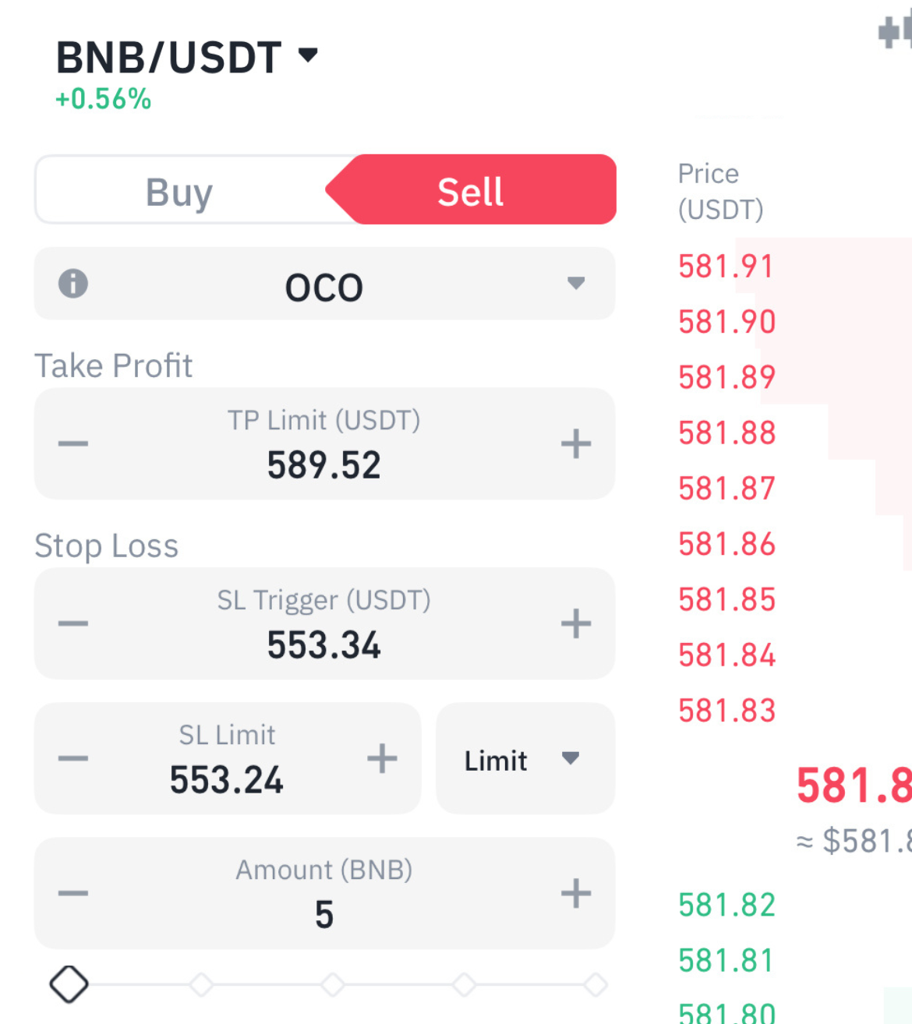Decrease SL Limit price with minus
This screenshot has height=1024, width=912.
pos(73,759)
